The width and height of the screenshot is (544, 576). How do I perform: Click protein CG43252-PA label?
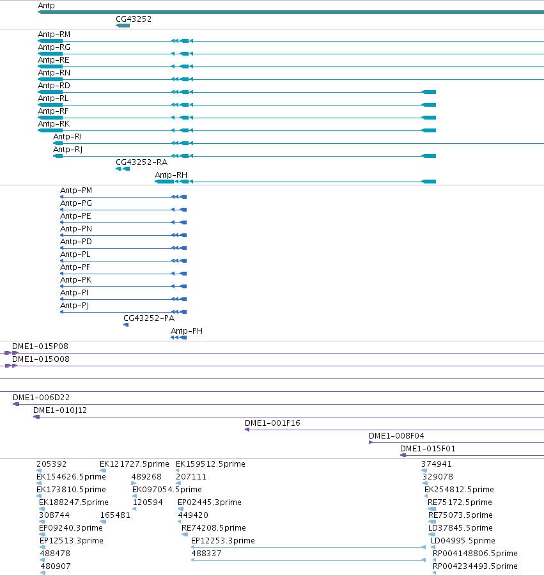click(x=149, y=318)
